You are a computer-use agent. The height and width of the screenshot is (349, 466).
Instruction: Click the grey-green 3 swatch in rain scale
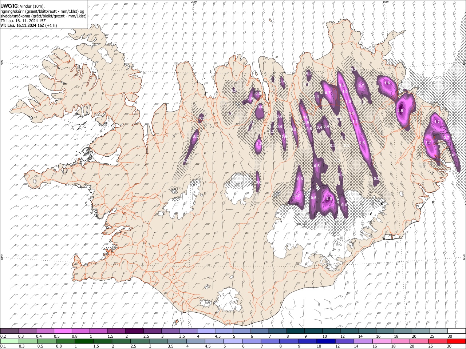pos(158,341)
